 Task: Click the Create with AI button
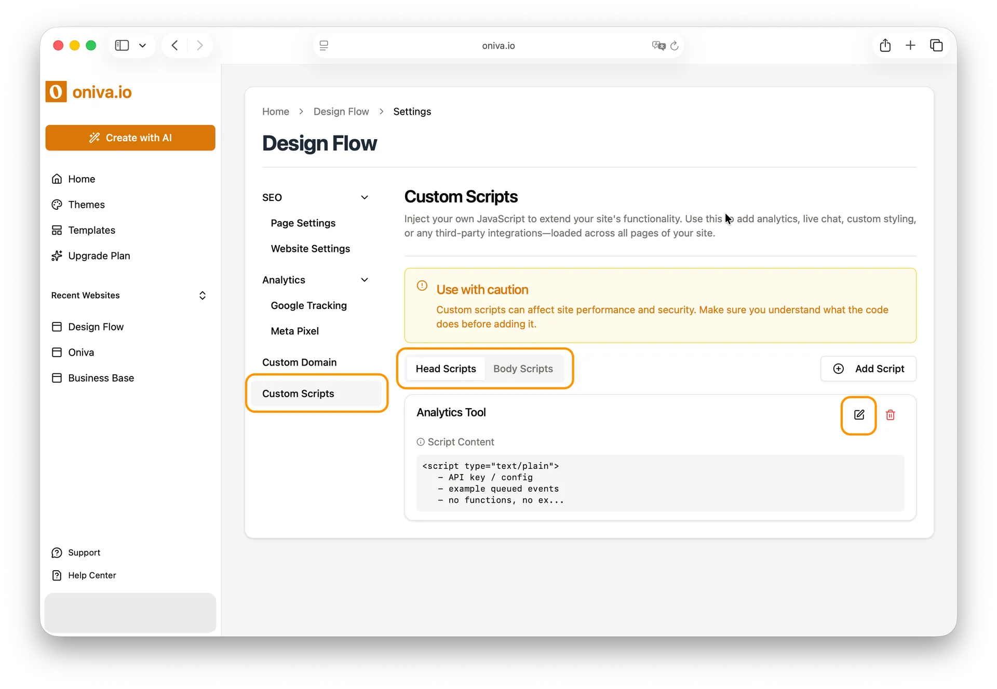[130, 138]
